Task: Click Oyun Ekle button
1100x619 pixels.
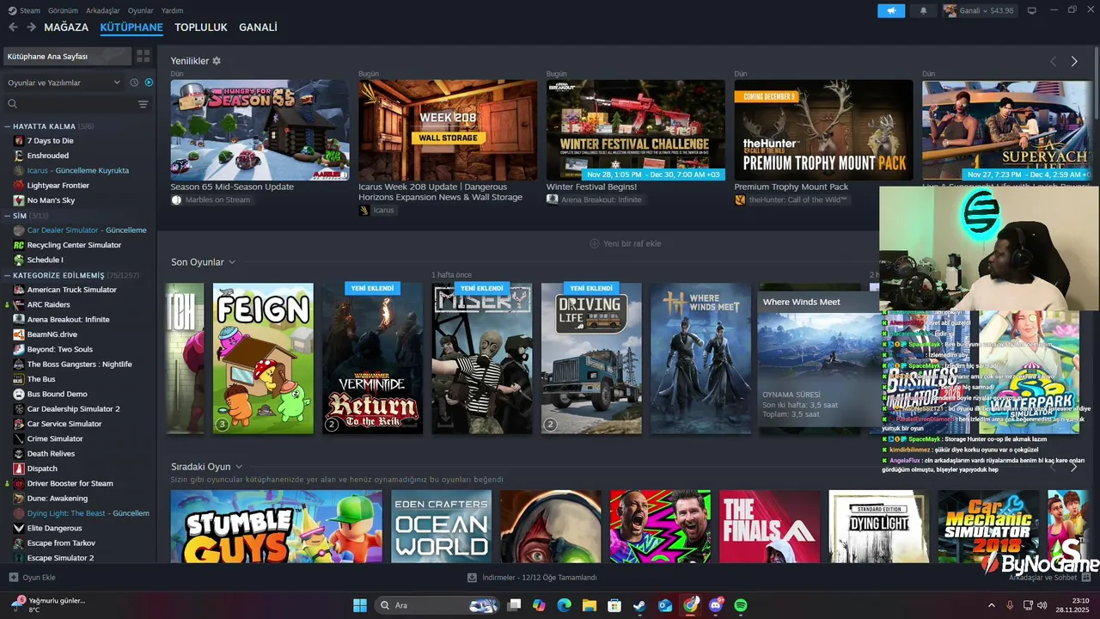Action: [x=33, y=578]
